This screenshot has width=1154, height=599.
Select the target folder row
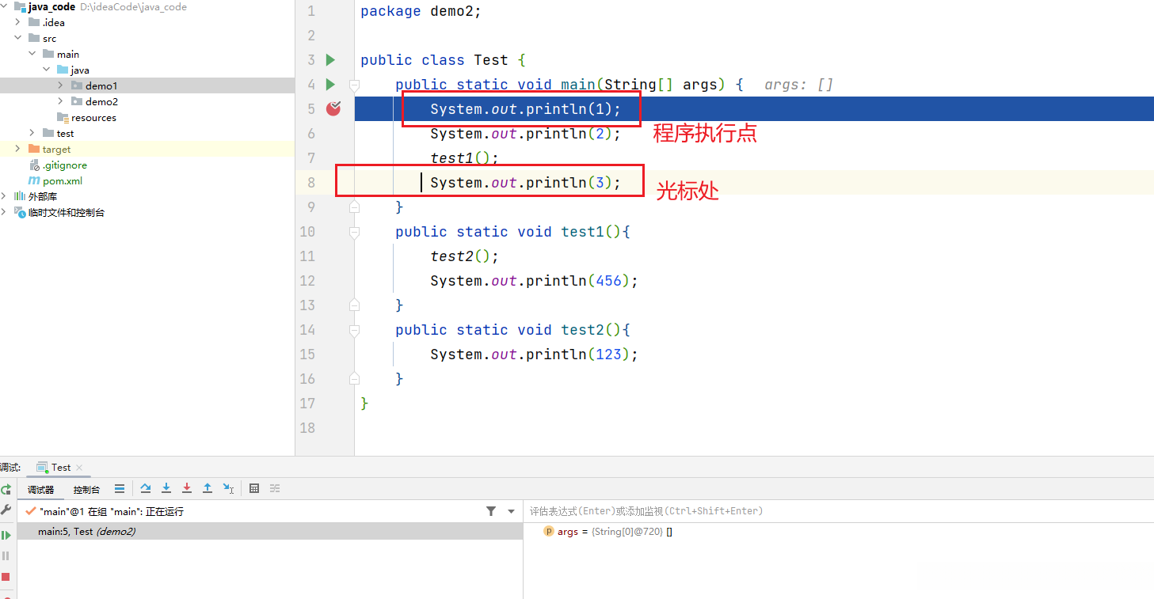[x=147, y=149]
